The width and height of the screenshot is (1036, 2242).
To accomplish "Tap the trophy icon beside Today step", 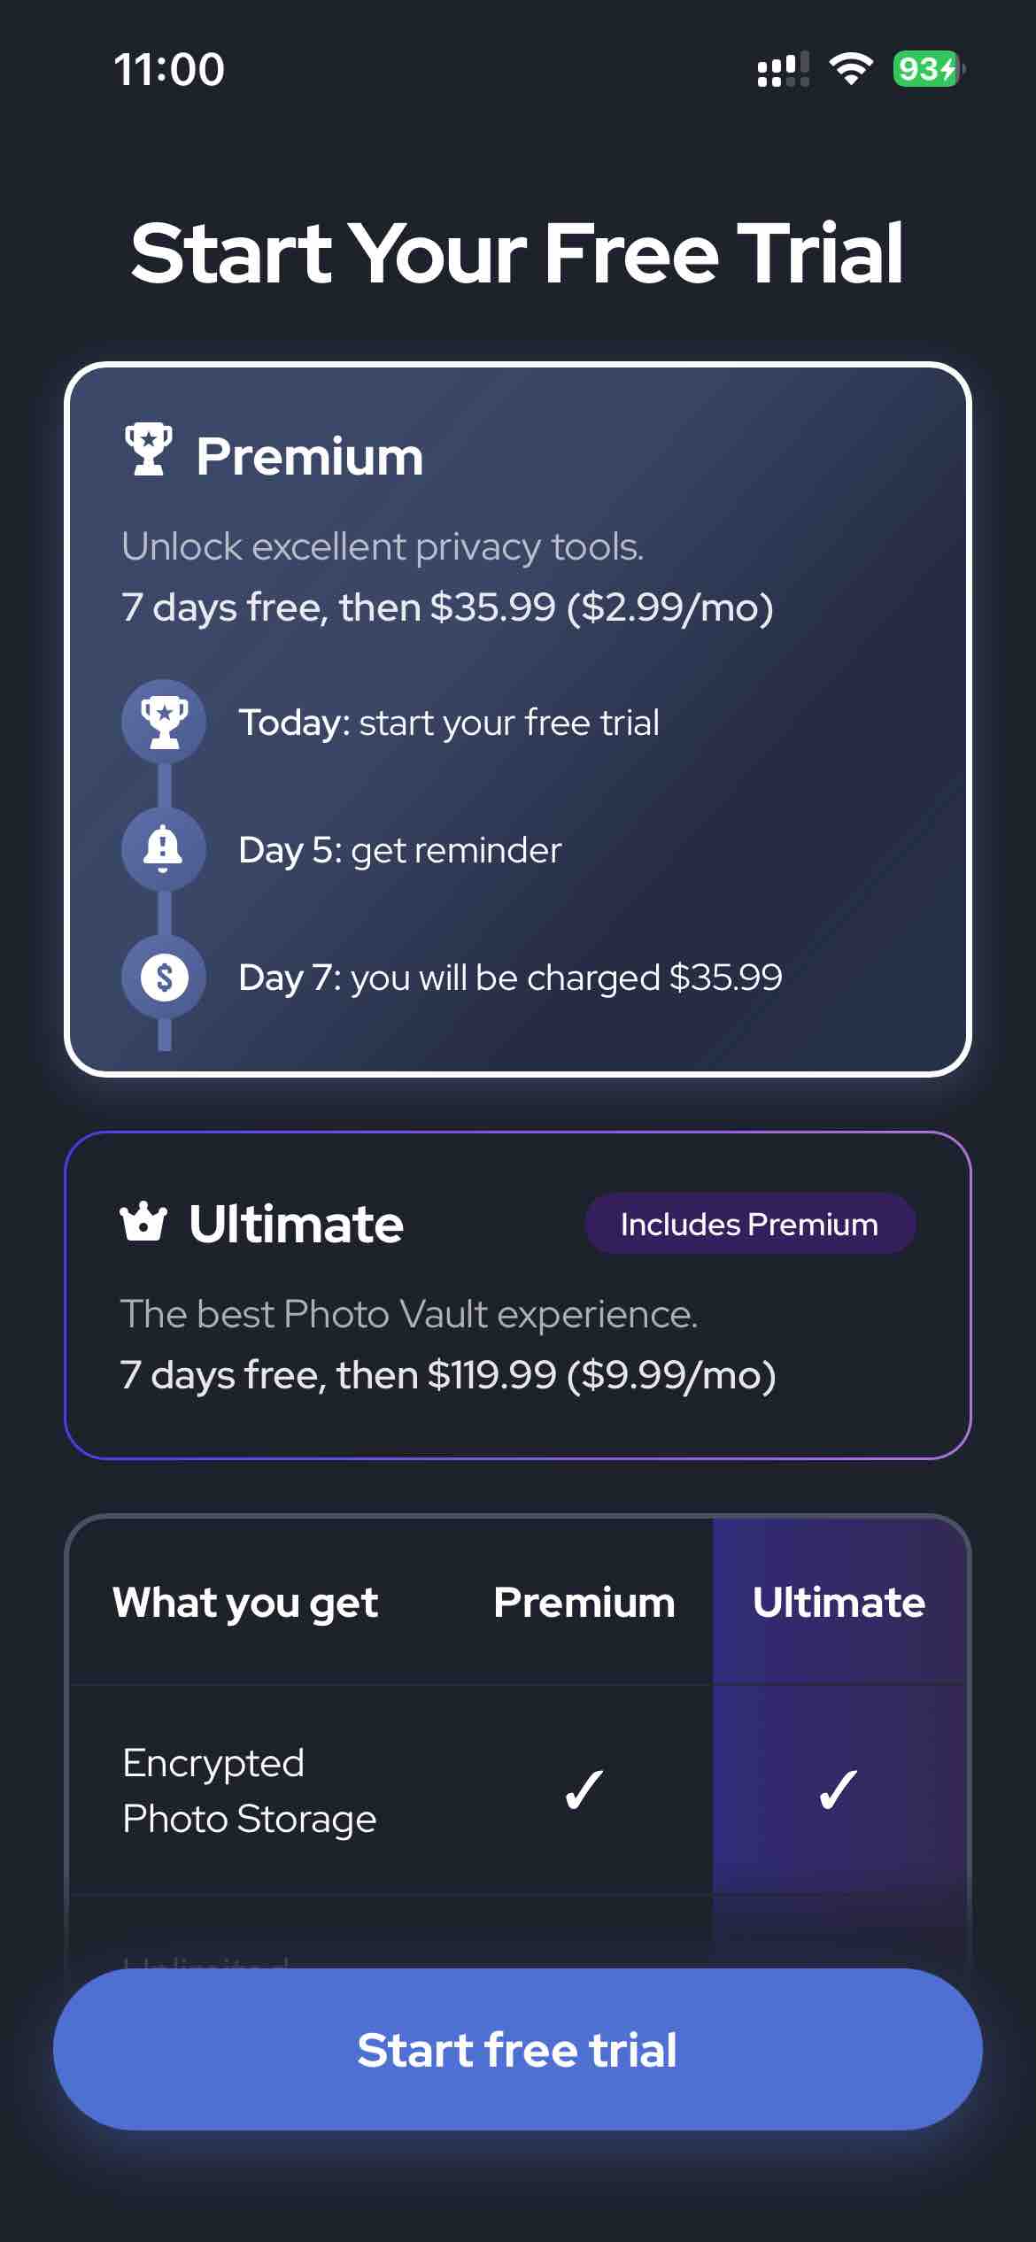I will click(x=164, y=721).
